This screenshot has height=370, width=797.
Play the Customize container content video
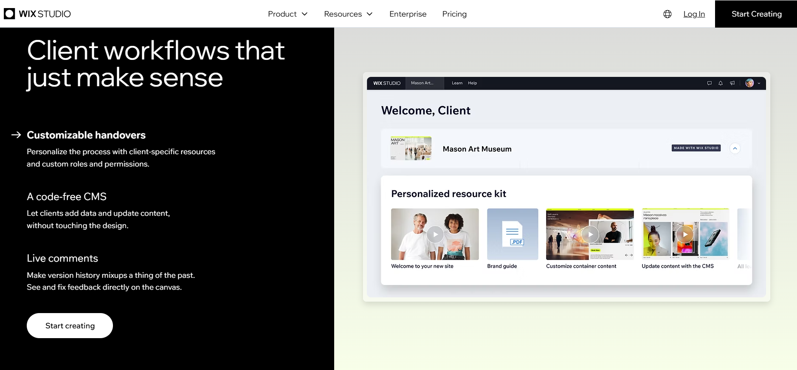click(x=590, y=234)
